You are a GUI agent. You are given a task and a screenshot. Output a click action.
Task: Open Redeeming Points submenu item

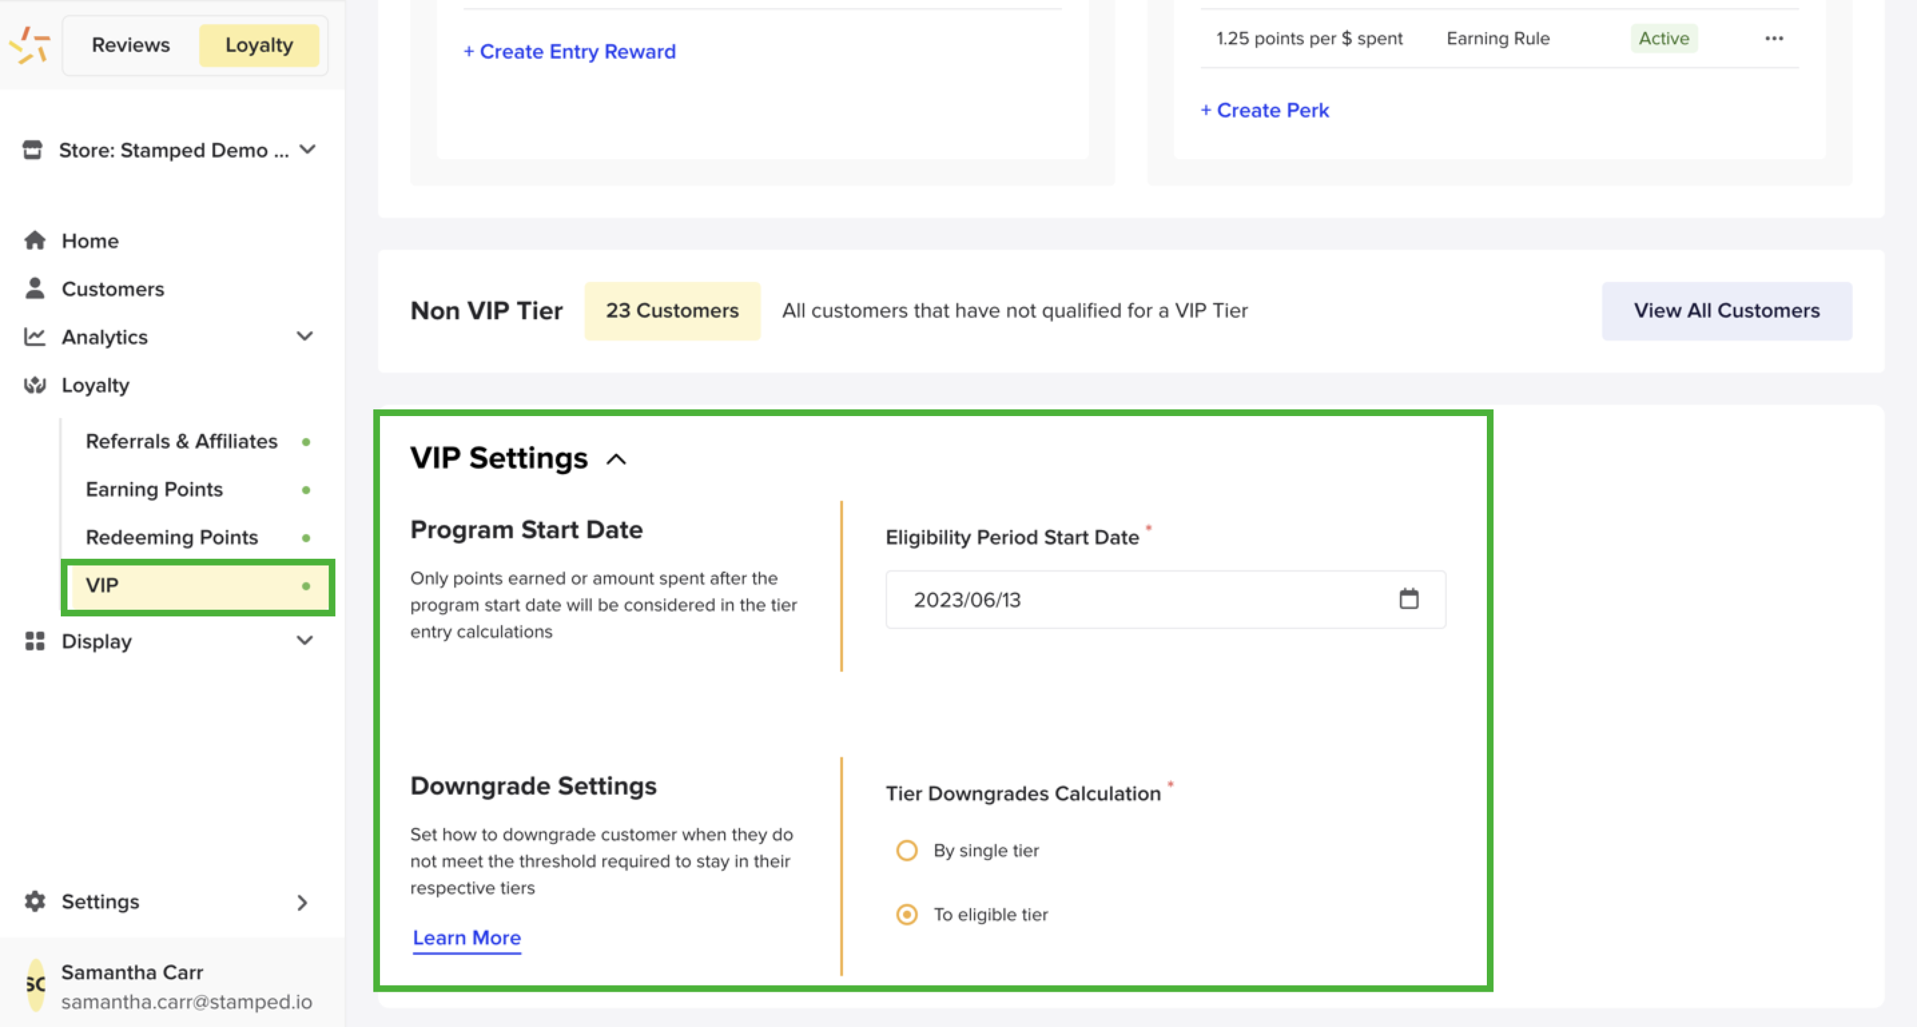172,538
